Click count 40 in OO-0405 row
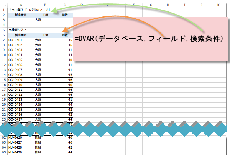The height and width of the screenshot is (155, 230). (x=65, y=60)
